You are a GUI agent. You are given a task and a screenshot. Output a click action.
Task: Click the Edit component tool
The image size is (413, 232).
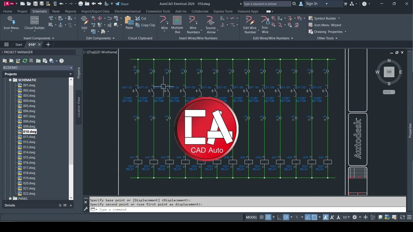tap(84, 23)
